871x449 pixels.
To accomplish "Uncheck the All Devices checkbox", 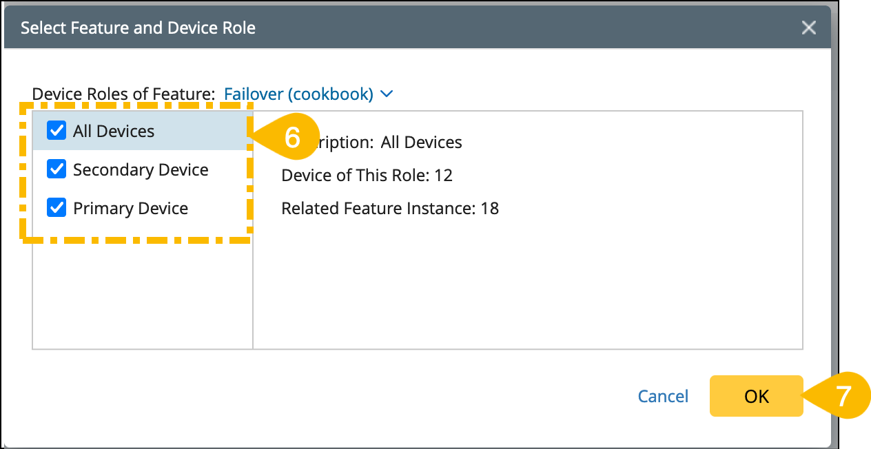I will 57,131.
